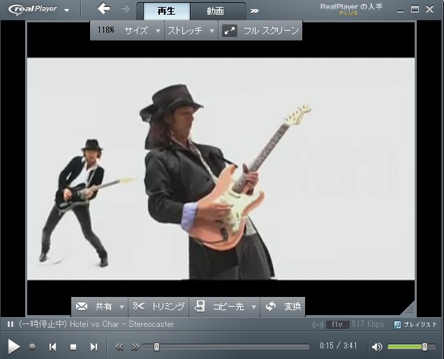Close the RealPlayer window
This screenshot has width=444, height=359.
pos(429,9)
